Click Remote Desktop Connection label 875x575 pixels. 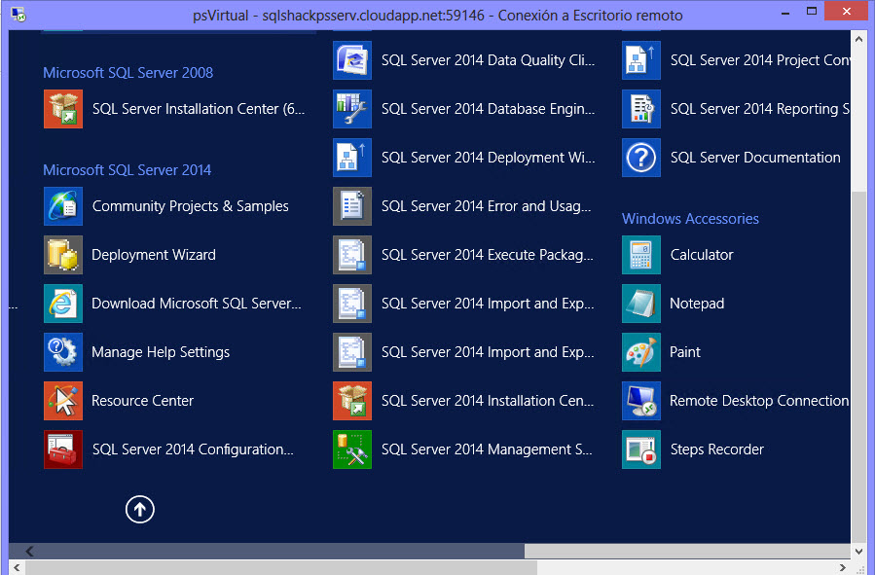[759, 401]
